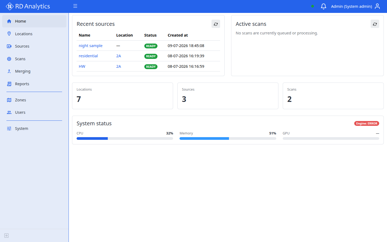The width and height of the screenshot is (387, 242).
Task: Open the night sample source
Action: point(91,46)
